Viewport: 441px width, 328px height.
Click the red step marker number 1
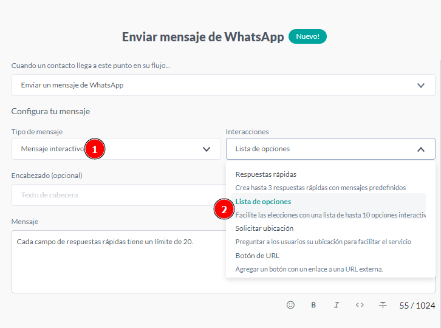click(94, 149)
